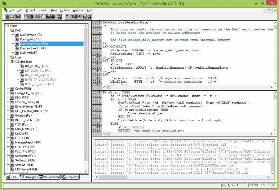Click the document icon beside LIGHT (FB)
This screenshot has width=279, height=190.
pos(12,138)
